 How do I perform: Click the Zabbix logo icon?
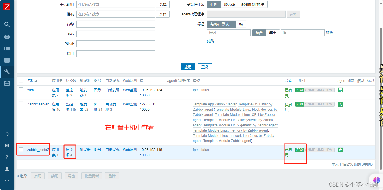[7, 7]
